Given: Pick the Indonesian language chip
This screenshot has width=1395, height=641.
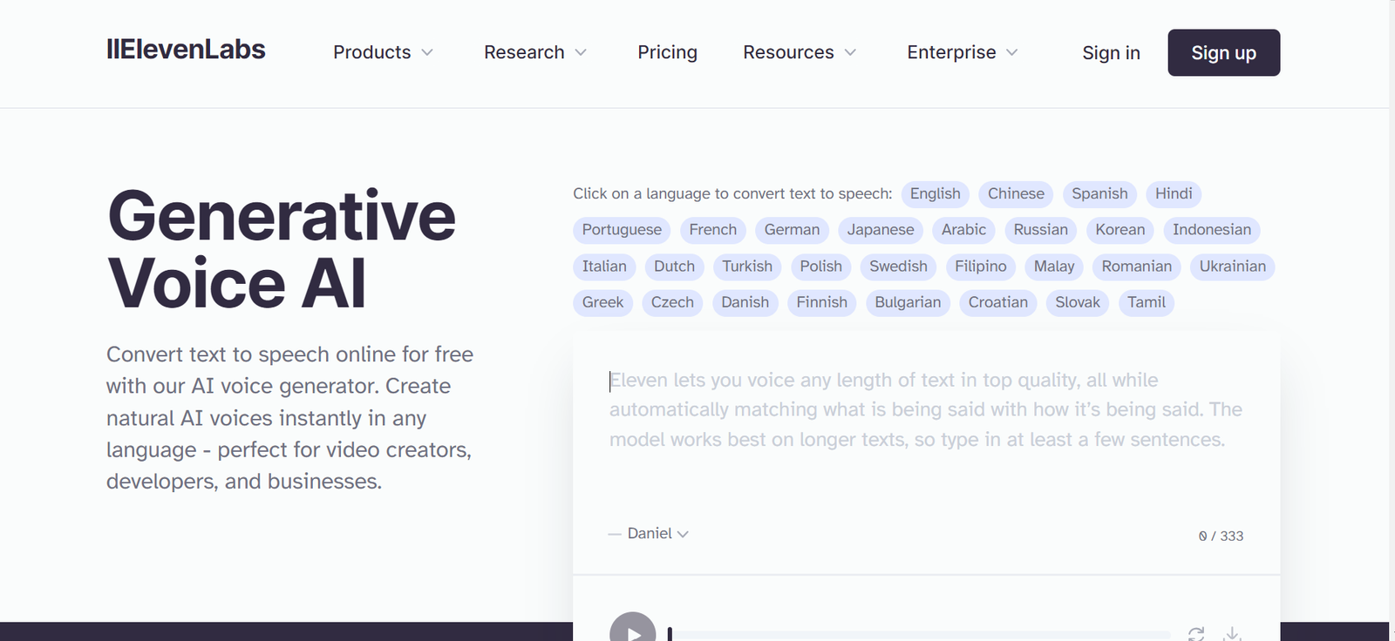Looking at the screenshot, I should tap(1212, 230).
